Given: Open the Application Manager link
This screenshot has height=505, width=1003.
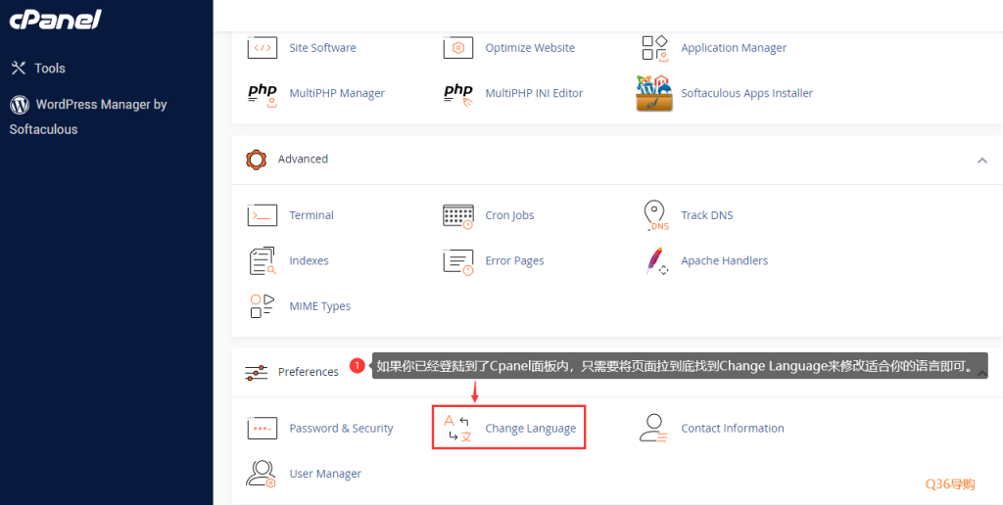Looking at the screenshot, I should [x=734, y=48].
